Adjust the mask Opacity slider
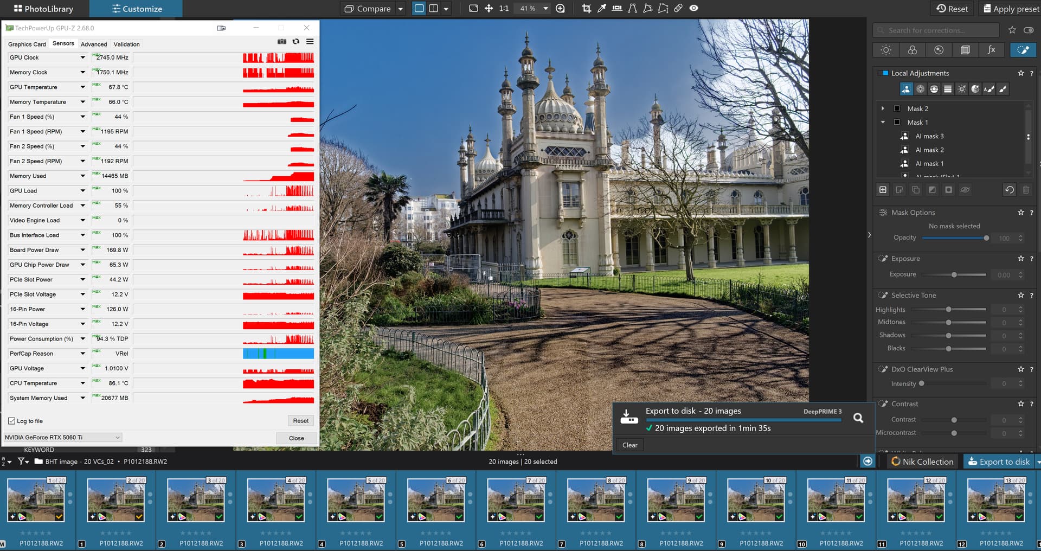Screen dimensions: 1041x551 pos(986,238)
